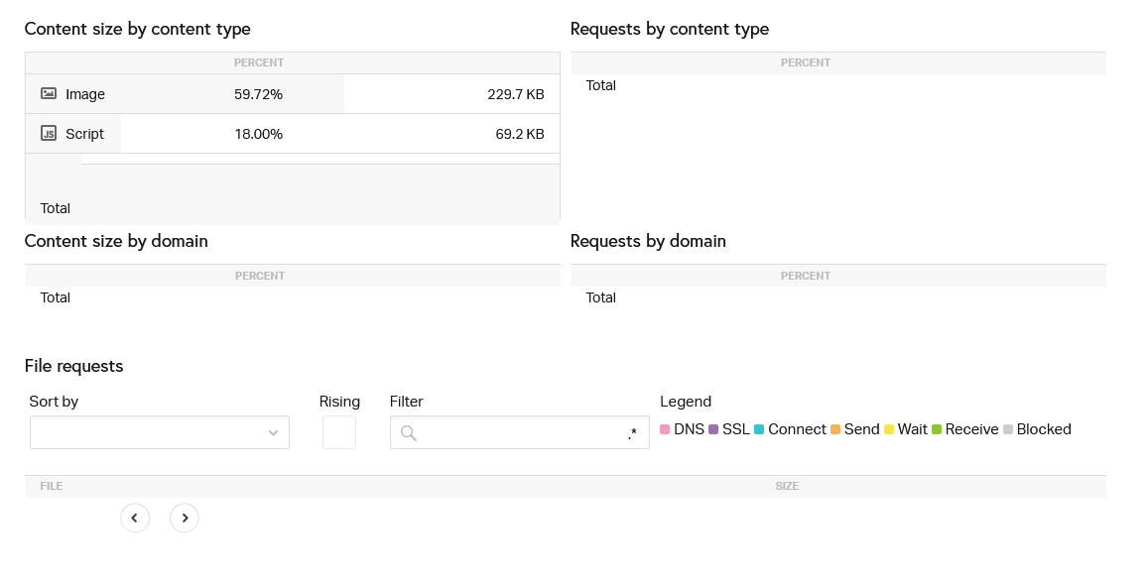Click the Image content type icon
This screenshot has width=1147, height=587.
pos(49,93)
